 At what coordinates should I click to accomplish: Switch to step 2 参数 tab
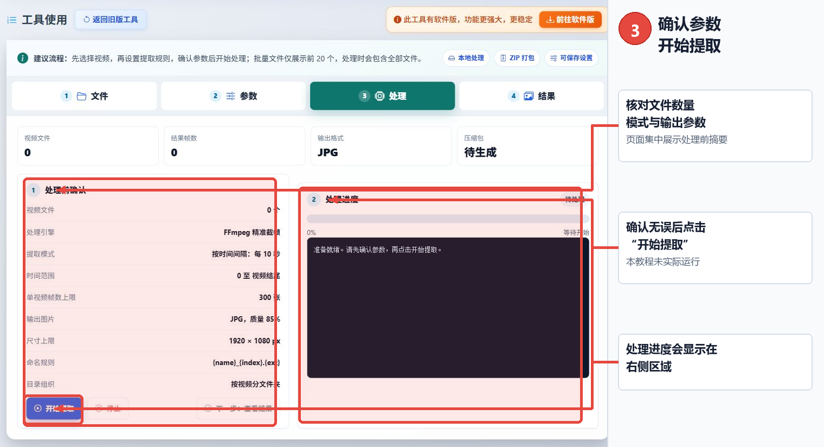(x=234, y=96)
